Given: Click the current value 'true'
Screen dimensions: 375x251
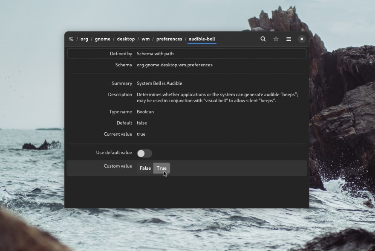Looking at the screenshot, I should tap(141, 134).
